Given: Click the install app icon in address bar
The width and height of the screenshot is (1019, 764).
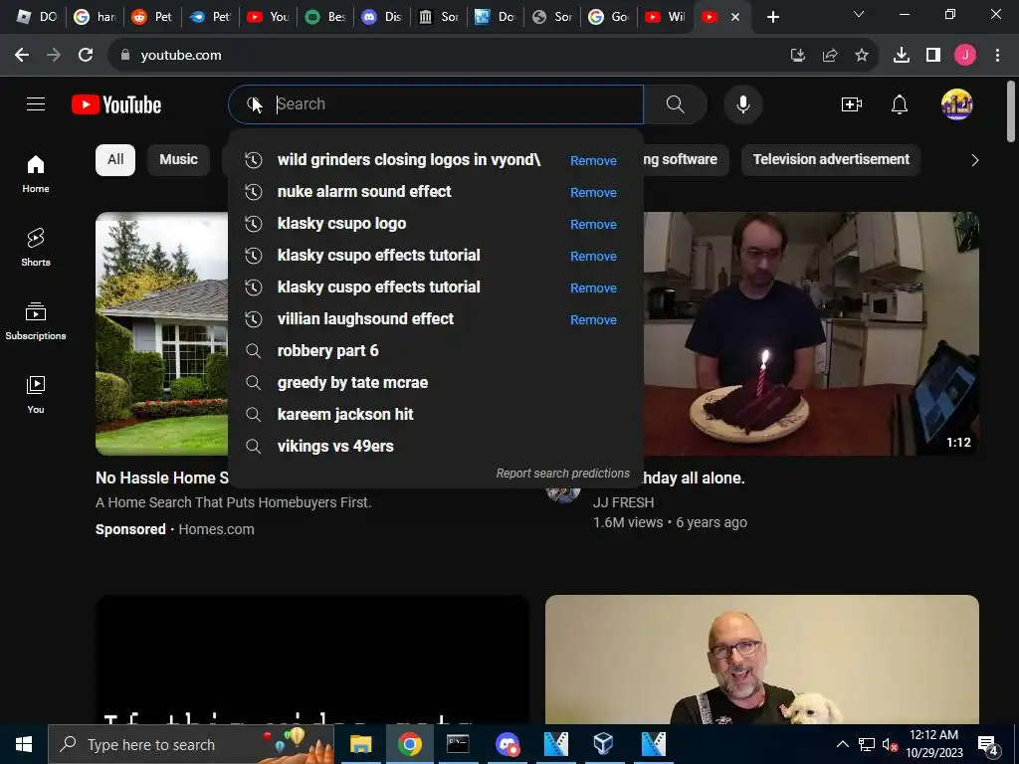Looking at the screenshot, I should [798, 56].
